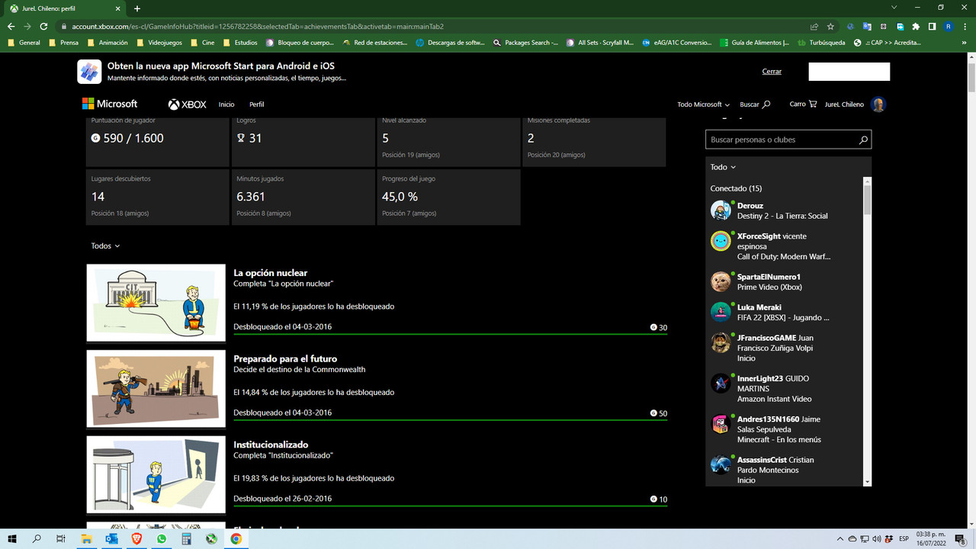Select friend SpartaElNumero1 in the list
This screenshot has width=976, height=549.
(x=785, y=281)
